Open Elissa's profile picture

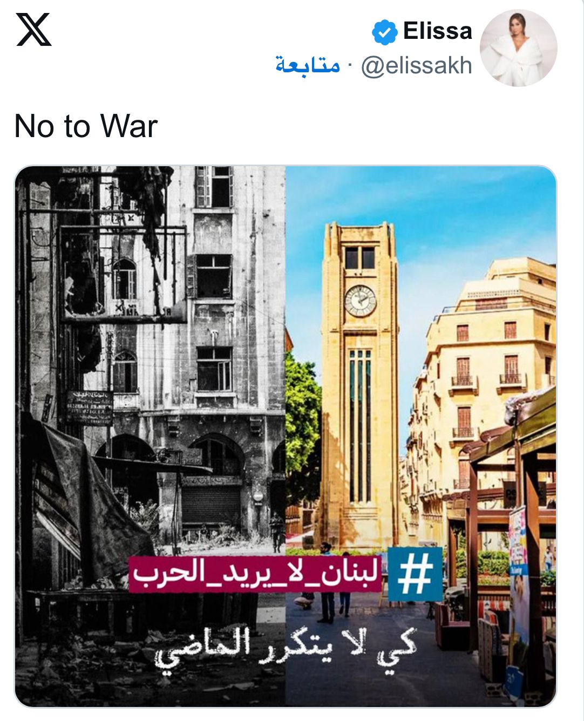(518, 48)
